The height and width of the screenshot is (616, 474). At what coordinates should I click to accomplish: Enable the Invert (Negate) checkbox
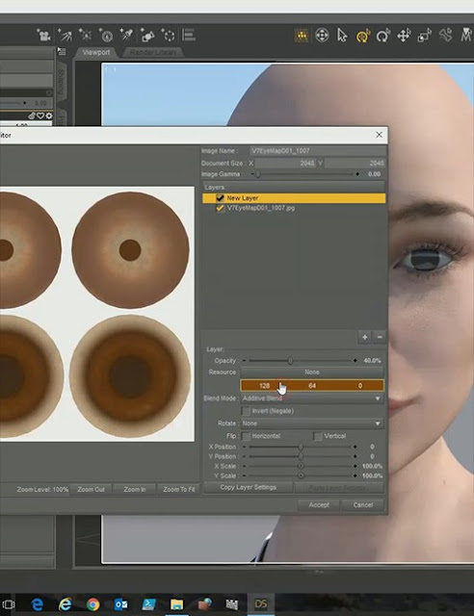click(246, 411)
